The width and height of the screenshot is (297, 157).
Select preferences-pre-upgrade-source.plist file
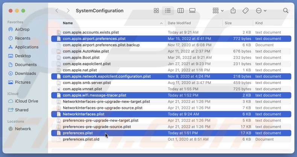171,127
